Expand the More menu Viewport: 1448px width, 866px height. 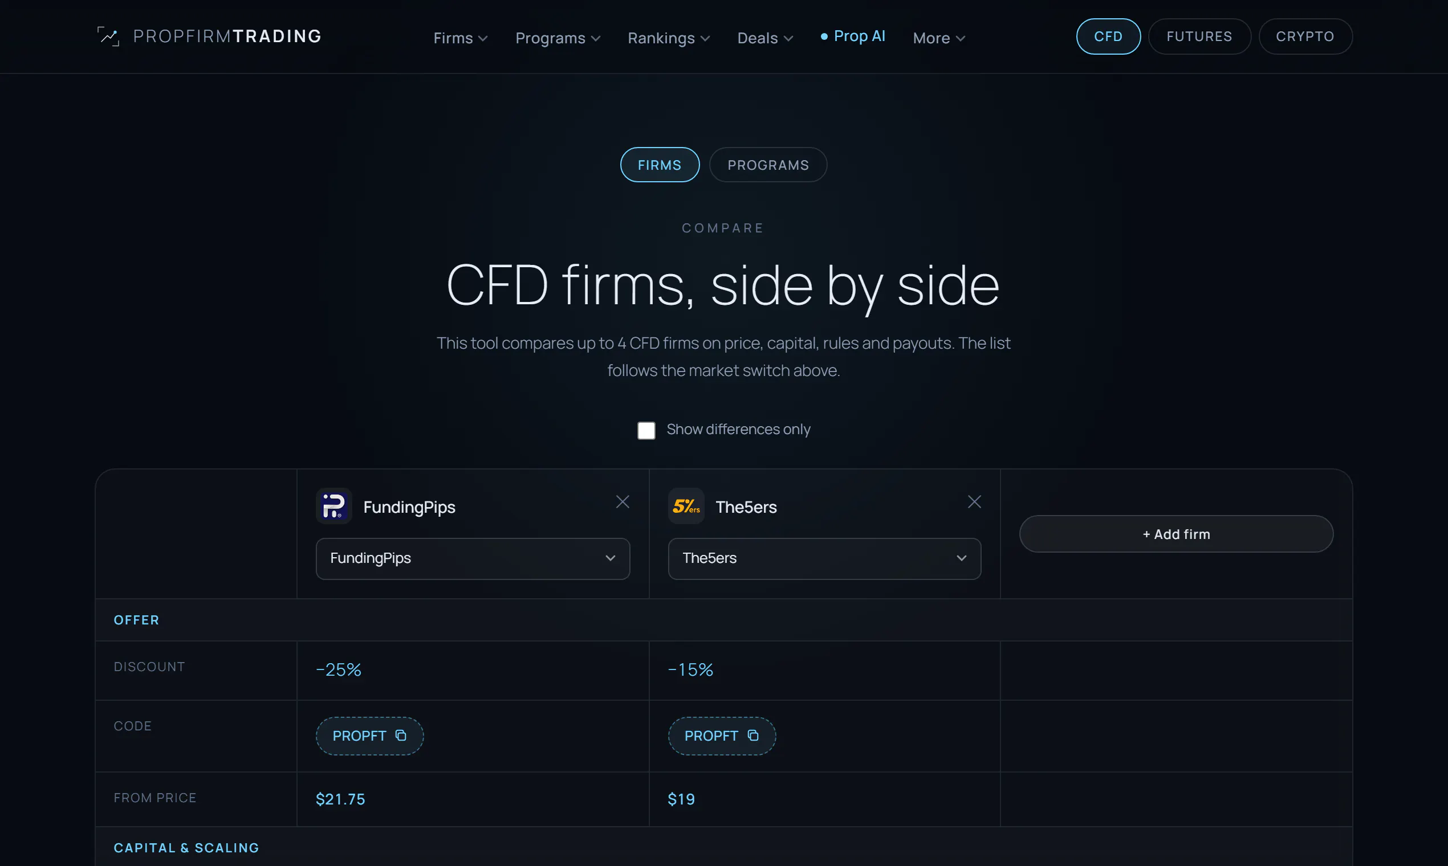(x=939, y=38)
